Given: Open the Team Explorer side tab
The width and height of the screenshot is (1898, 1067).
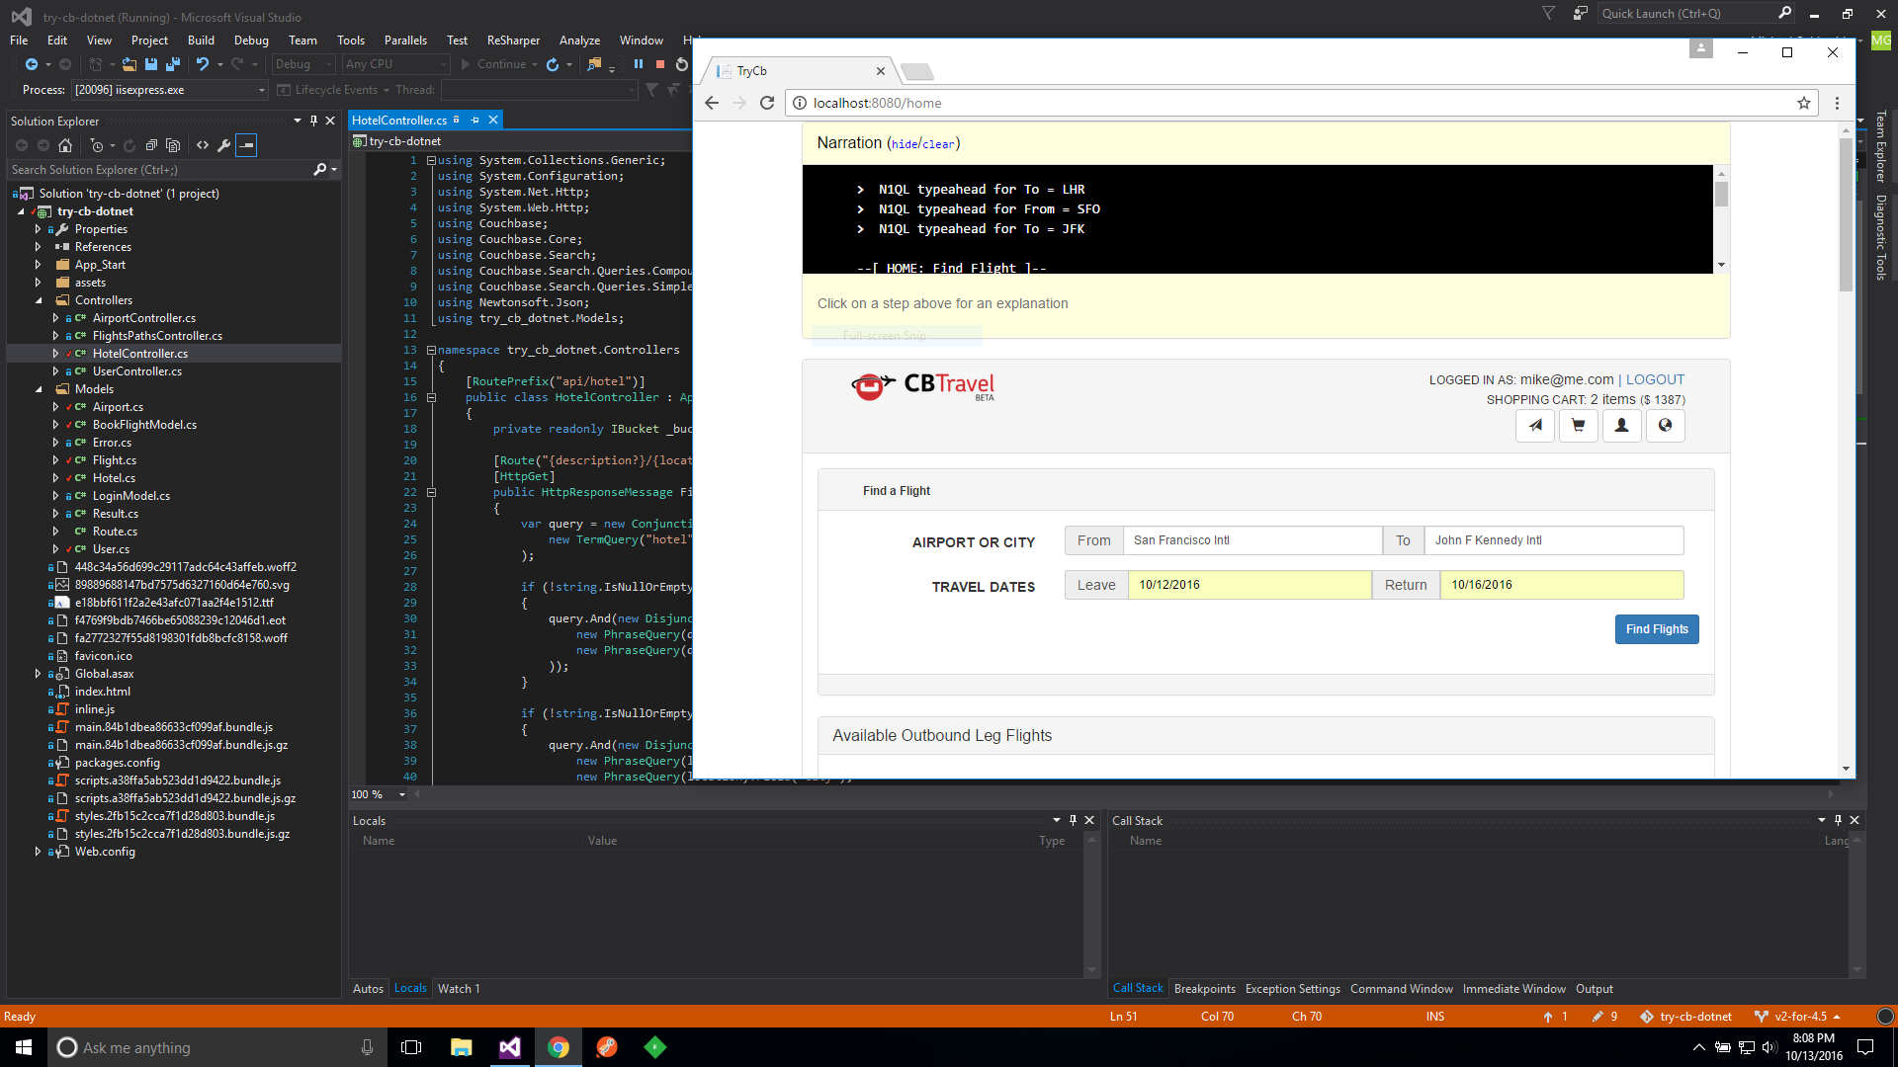Looking at the screenshot, I should [1881, 146].
